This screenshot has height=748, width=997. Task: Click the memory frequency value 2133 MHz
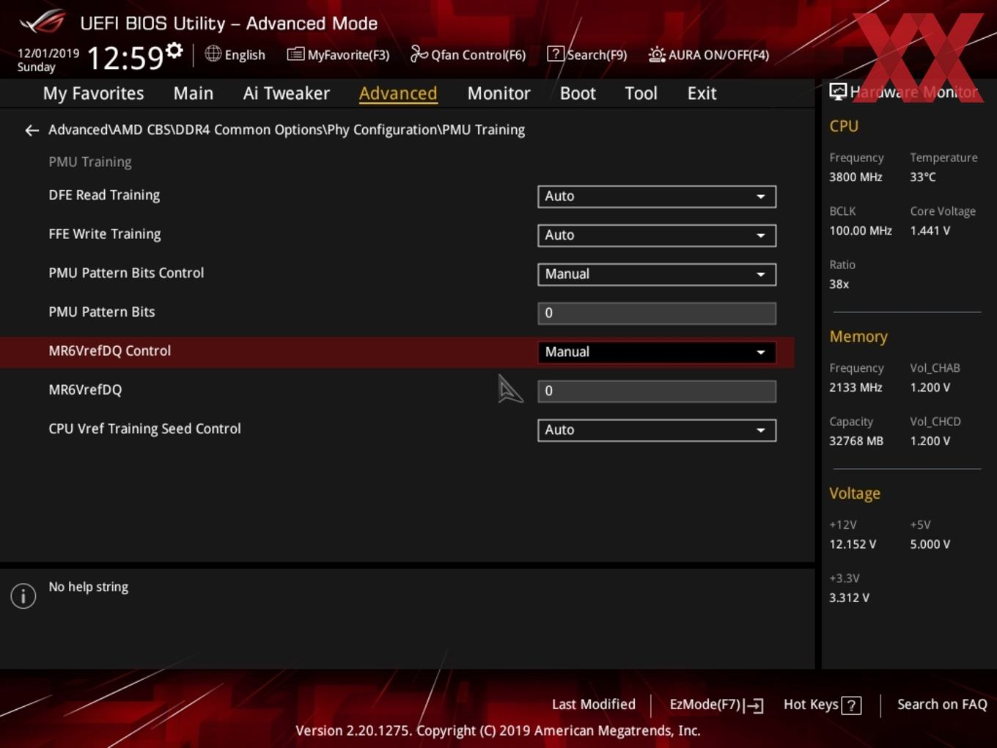[x=856, y=387]
